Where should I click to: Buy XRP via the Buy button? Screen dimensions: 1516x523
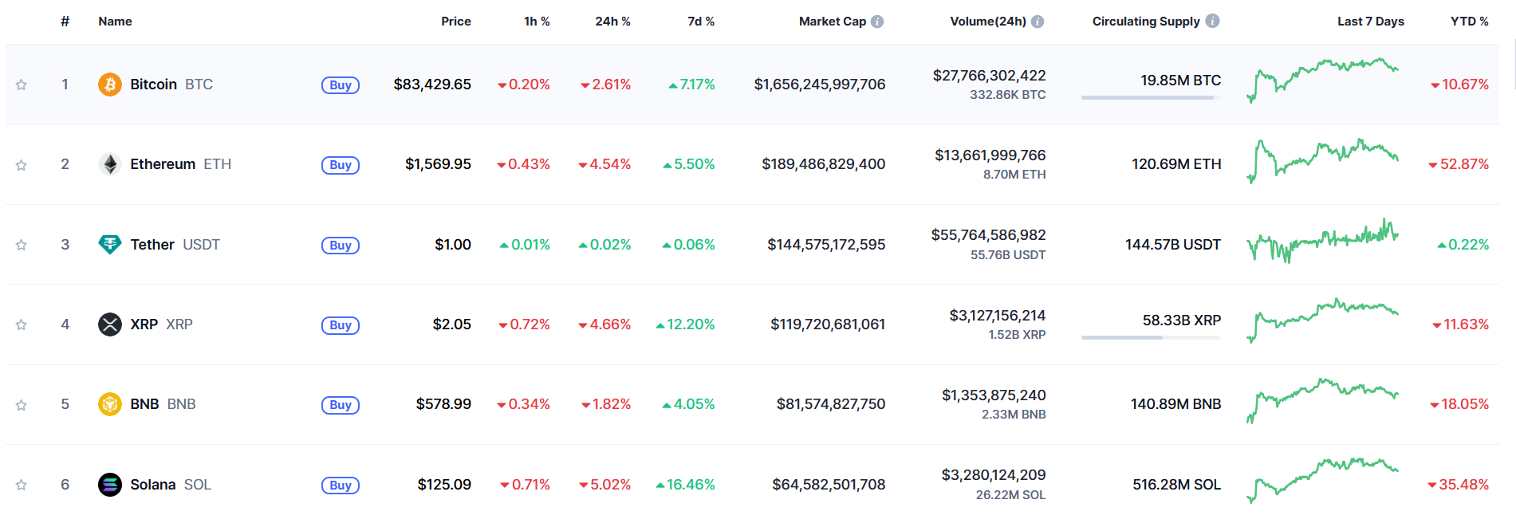point(341,325)
